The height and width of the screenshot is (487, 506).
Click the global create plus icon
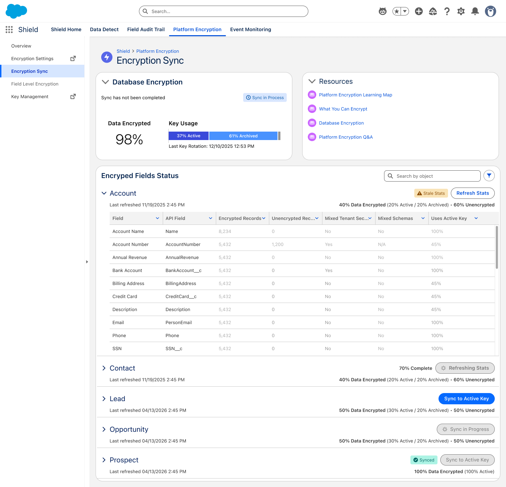[x=419, y=11]
